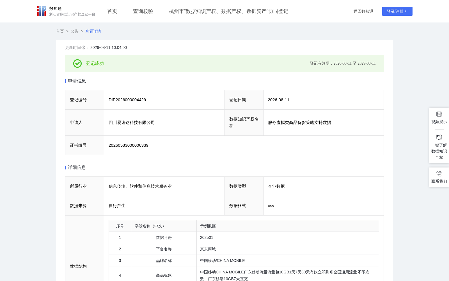Select data source value 自行产生
Image resolution: width=449 pixels, height=281 pixels.
click(x=117, y=206)
